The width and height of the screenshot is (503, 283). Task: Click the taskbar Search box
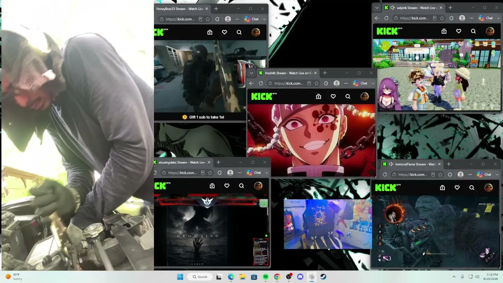point(200,277)
